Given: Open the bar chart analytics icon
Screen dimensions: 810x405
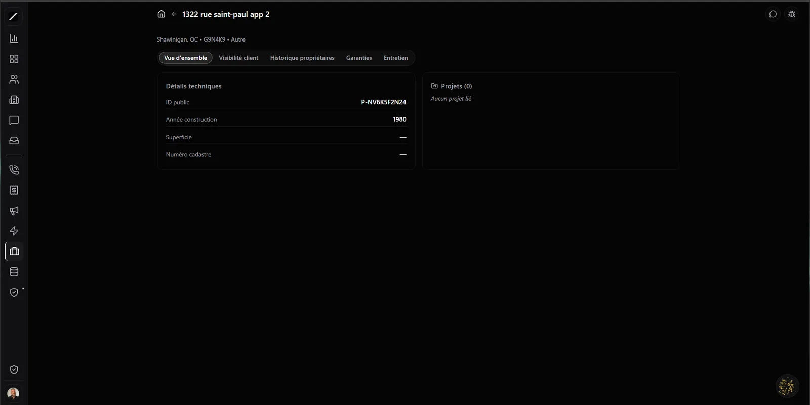Looking at the screenshot, I should 14,38.
